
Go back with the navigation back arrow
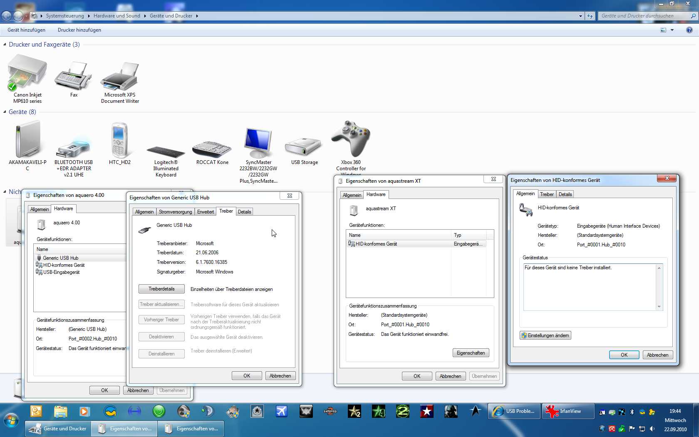[x=7, y=16]
